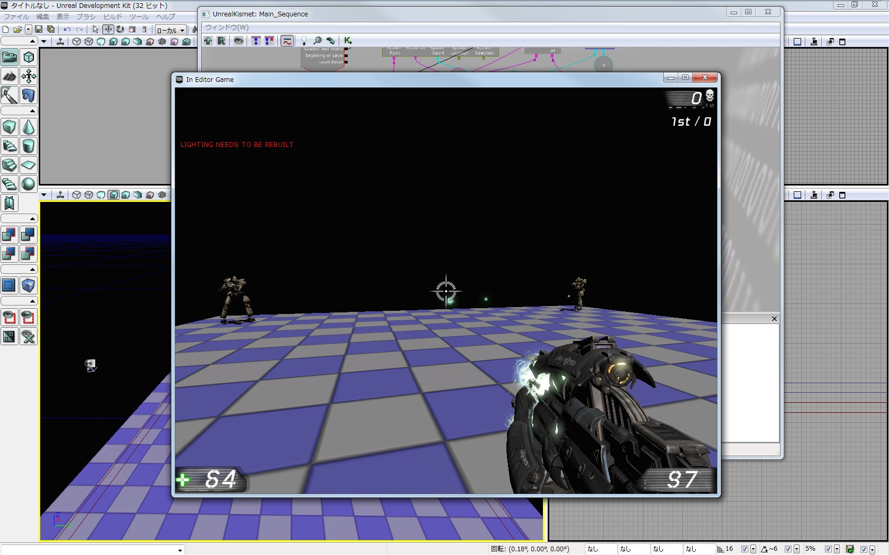Open 表示 menu

coord(63,17)
